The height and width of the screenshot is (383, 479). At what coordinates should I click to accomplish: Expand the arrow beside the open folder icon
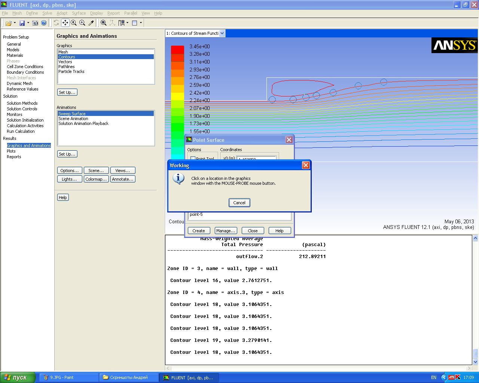[x=15, y=23]
